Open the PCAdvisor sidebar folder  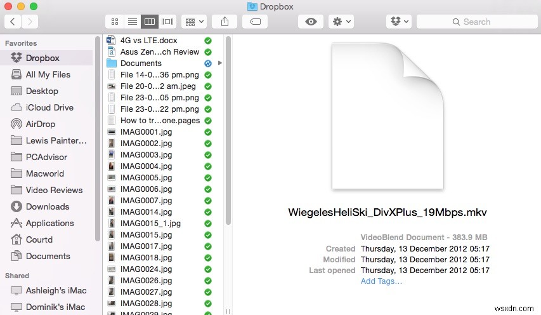coord(46,157)
